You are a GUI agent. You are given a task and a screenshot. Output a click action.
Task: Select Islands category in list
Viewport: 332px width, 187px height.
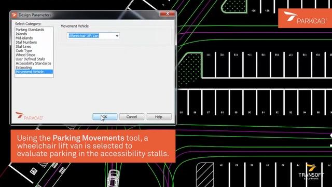(21, 34)
